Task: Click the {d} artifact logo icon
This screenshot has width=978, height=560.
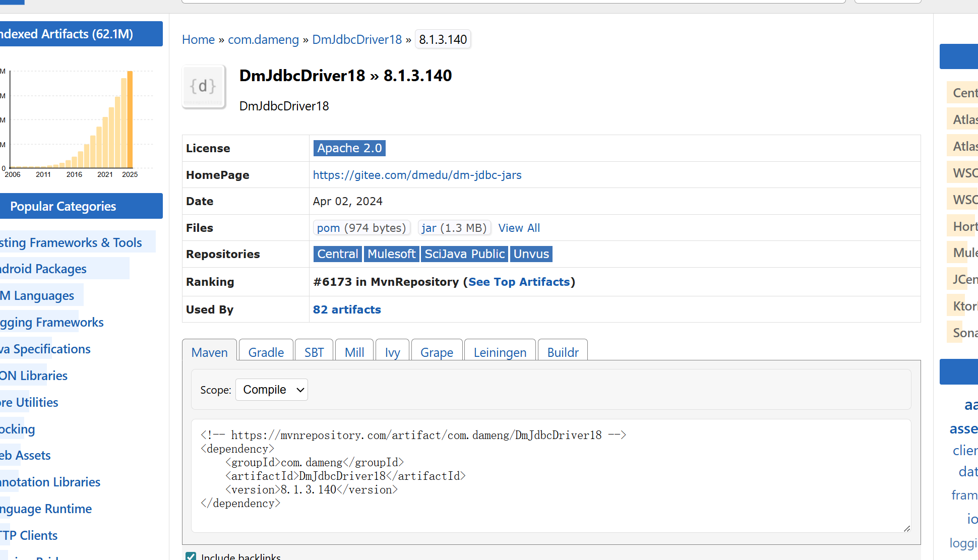Action: click(203, 87)
